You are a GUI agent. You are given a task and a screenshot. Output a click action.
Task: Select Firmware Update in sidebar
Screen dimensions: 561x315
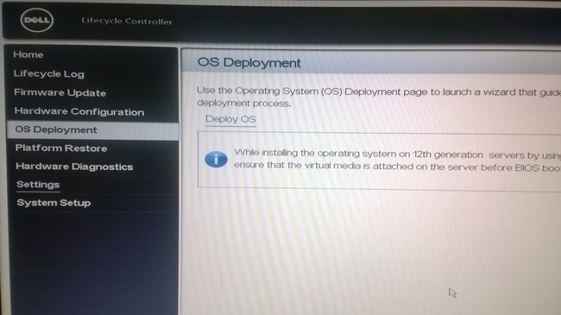pyautogui.click(x=60, y=92)
